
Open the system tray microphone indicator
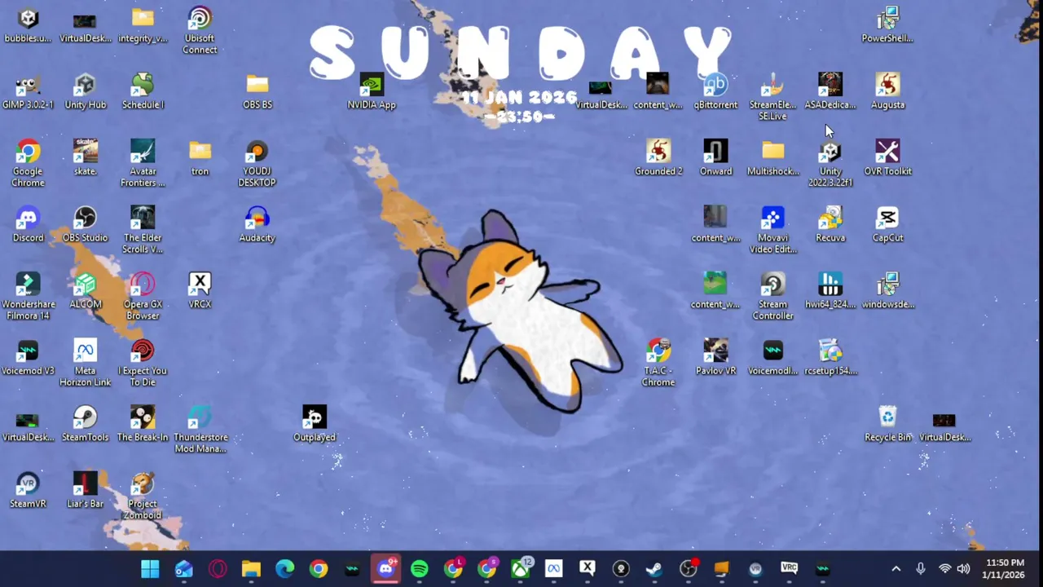[921, 568]
